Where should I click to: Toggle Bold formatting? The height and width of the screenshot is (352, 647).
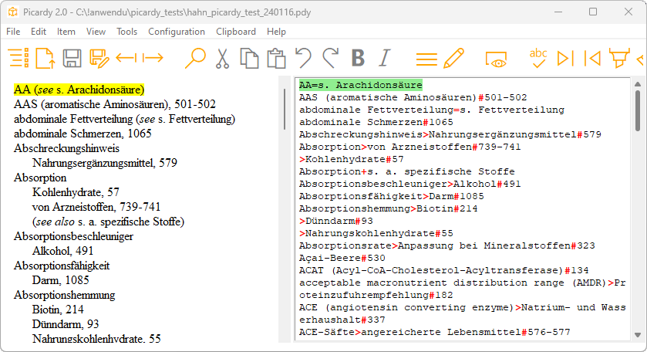pos(357,58)
